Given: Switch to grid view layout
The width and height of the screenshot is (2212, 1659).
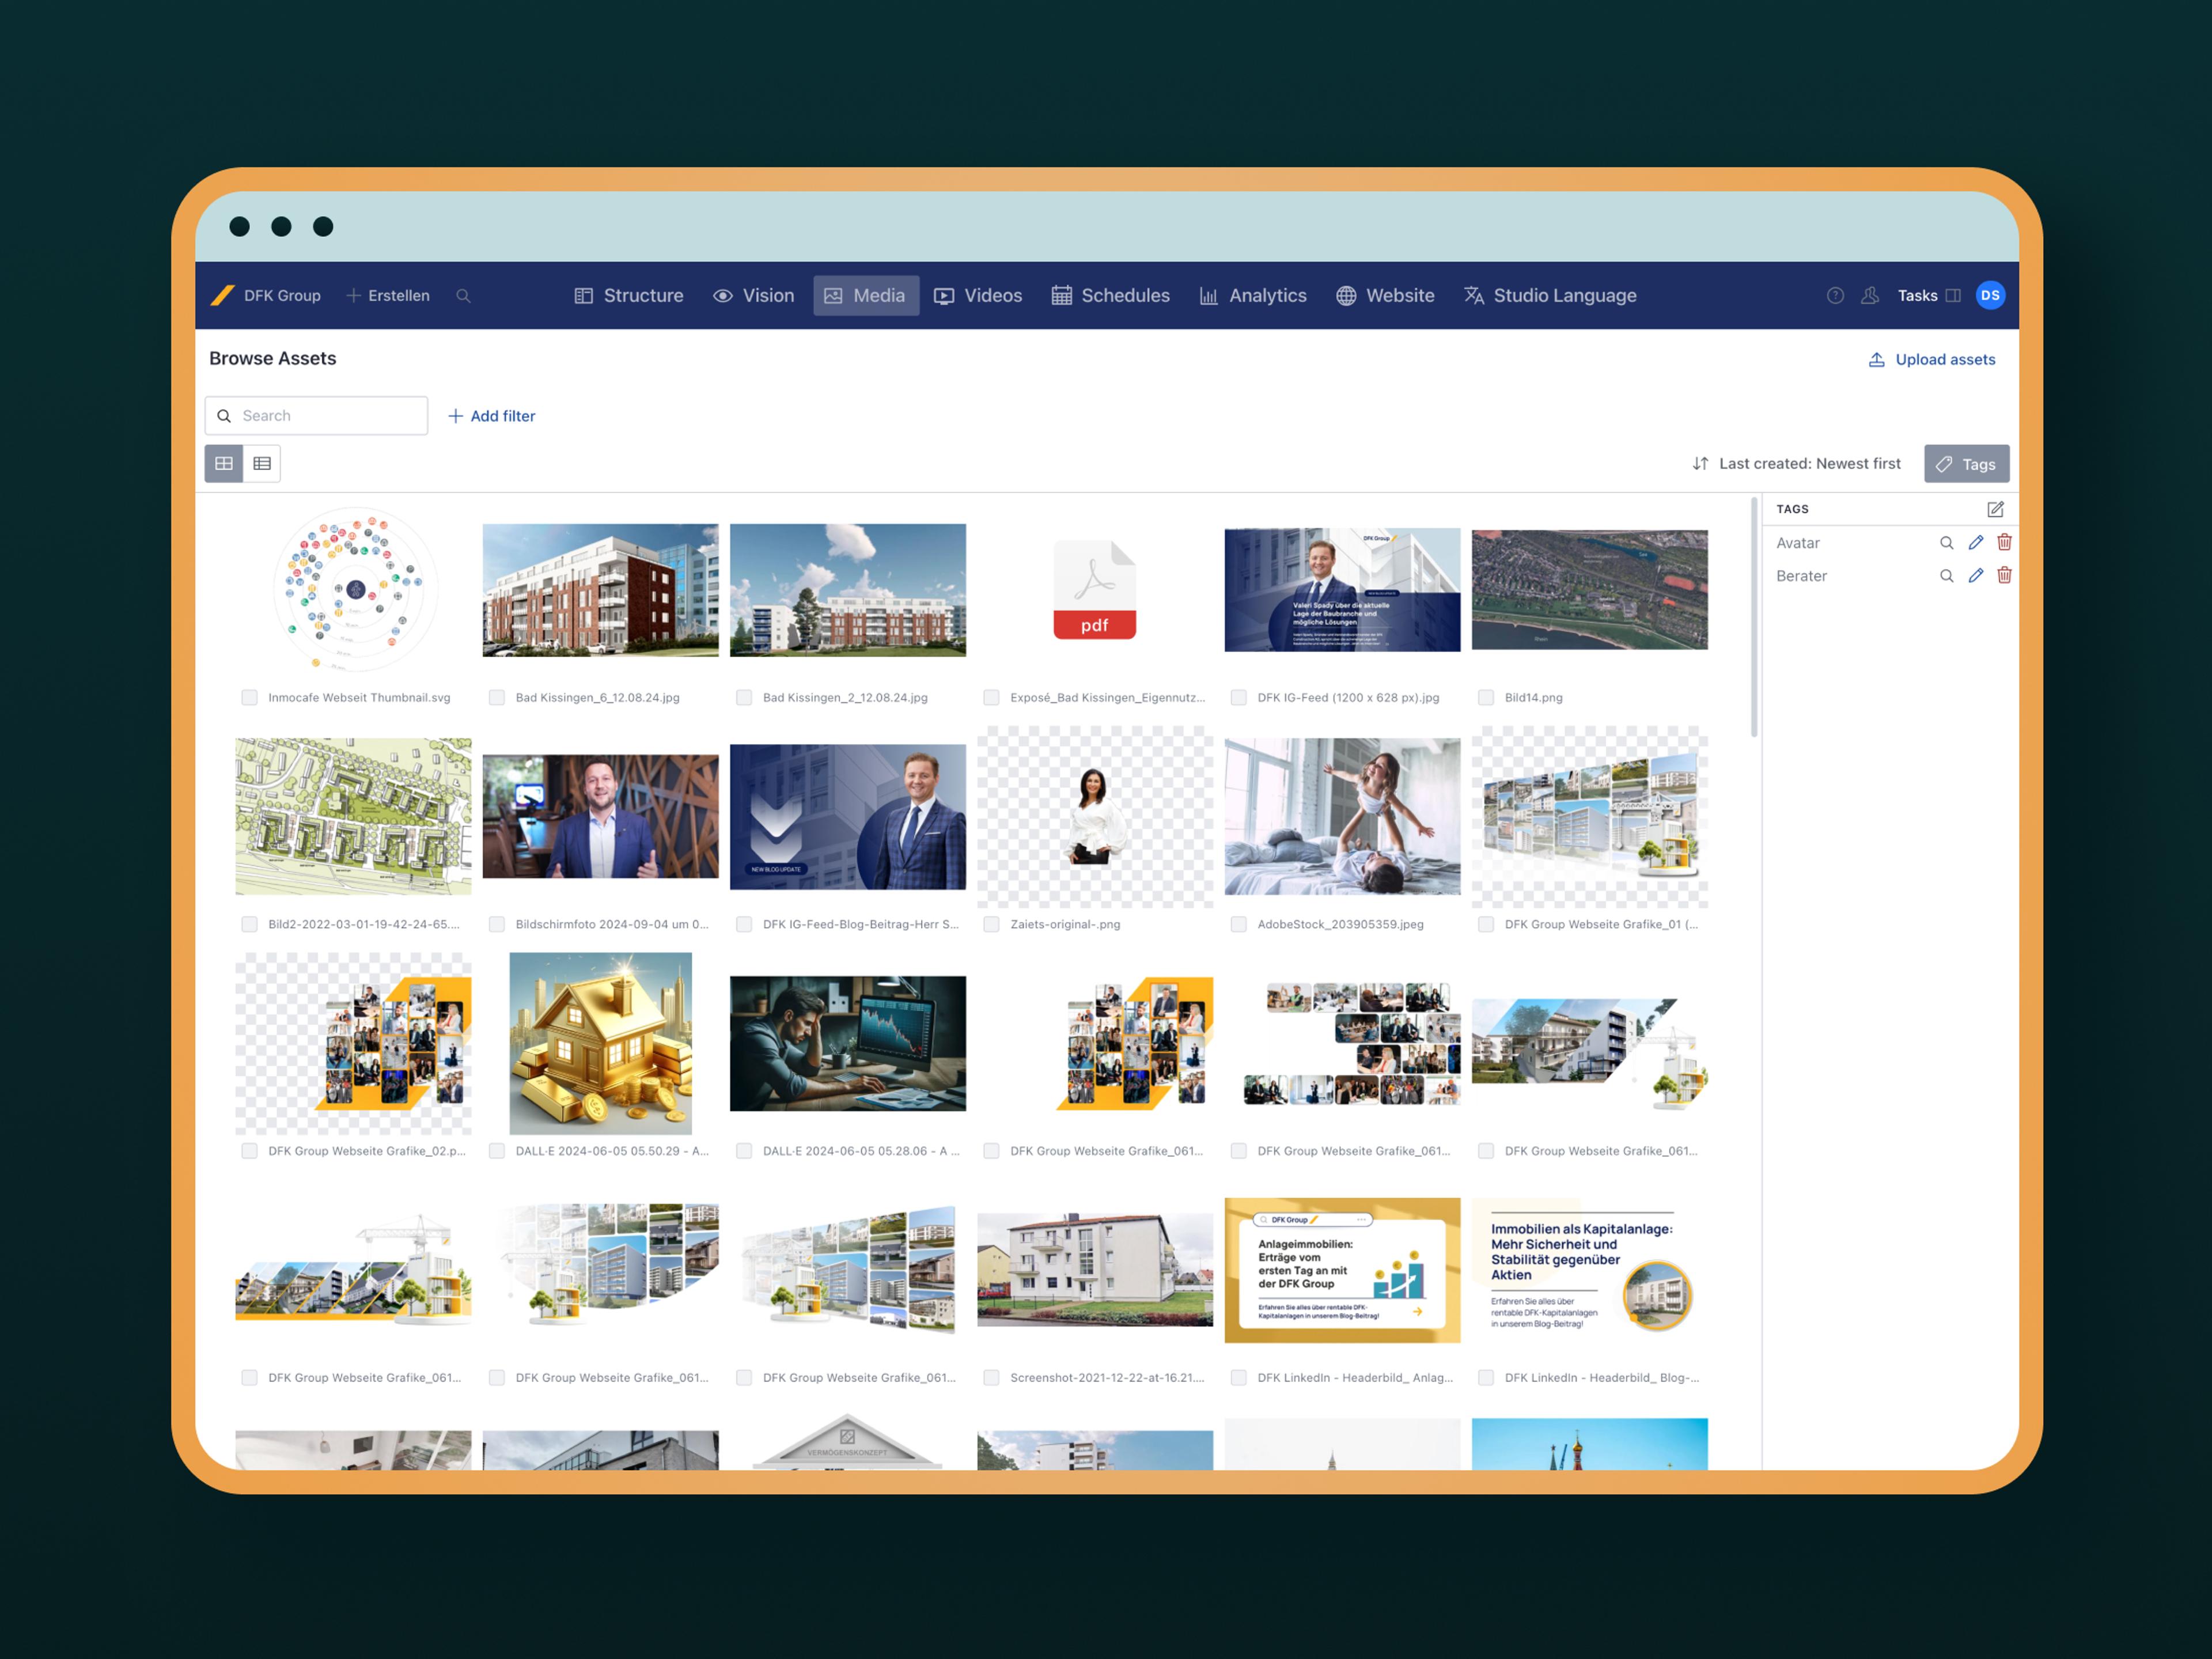Looking at the screenshot, I should (x=224, y=463).
